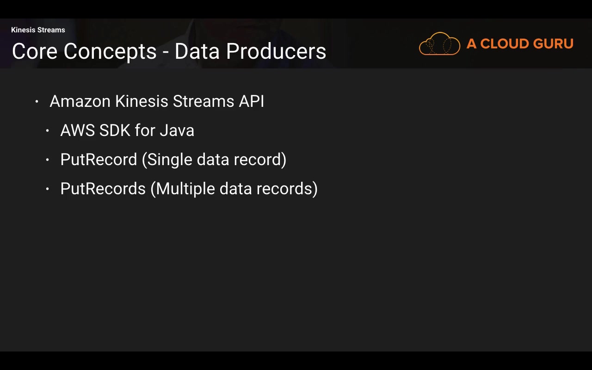Viewport: 592px width, 370px height.
Task: Click the bullet dot before PutRecords multiple records
Action: [x=48, y=189]
